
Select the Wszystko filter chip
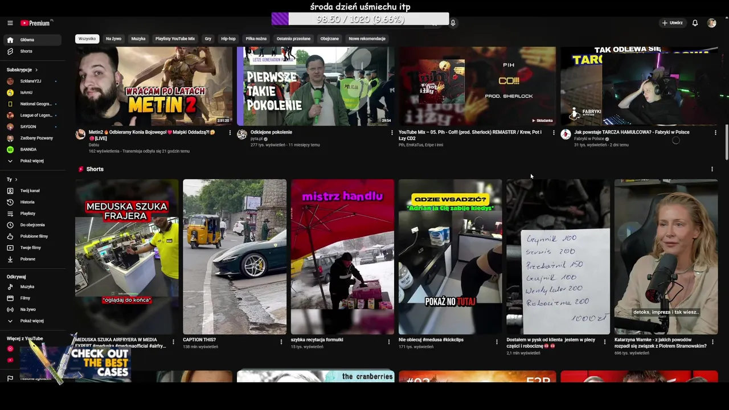coord(87,39)
